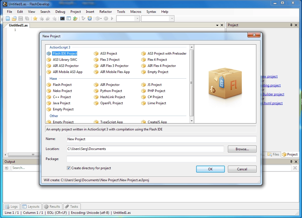Click the Browse... button for Location
The width and height of the screenshot is (302, 218).
[242, 149]
